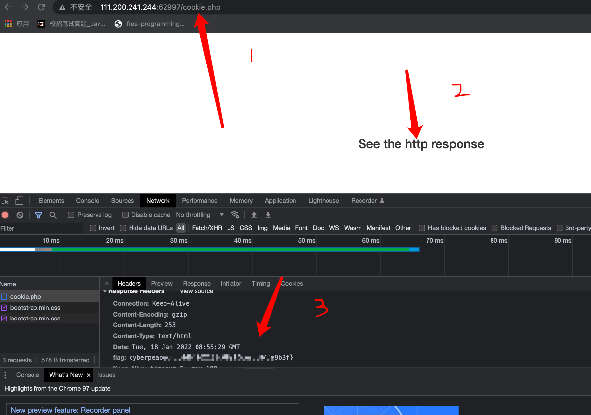591x415 pixels.
Task: Open the Lighthouse panel tab
Action: pyautogui.click(x=324, y=201)
